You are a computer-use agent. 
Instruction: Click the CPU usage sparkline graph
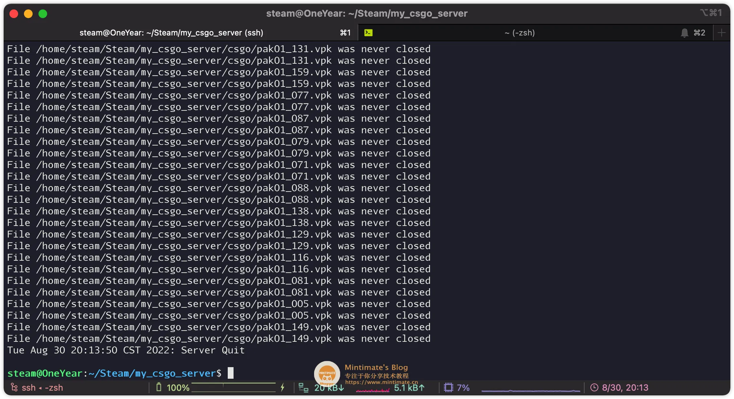[530, 390]
